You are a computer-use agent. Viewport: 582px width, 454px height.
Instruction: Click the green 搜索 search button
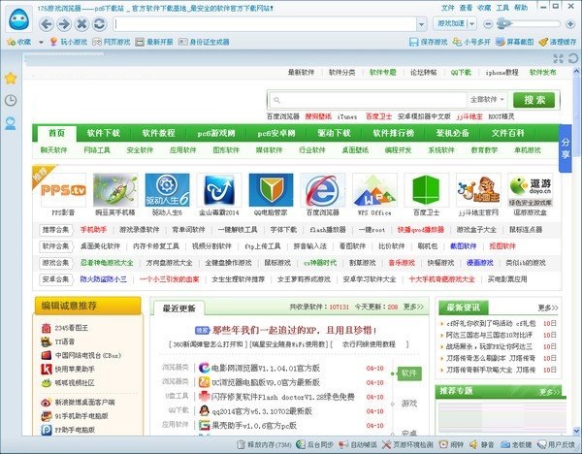point(534,100)
